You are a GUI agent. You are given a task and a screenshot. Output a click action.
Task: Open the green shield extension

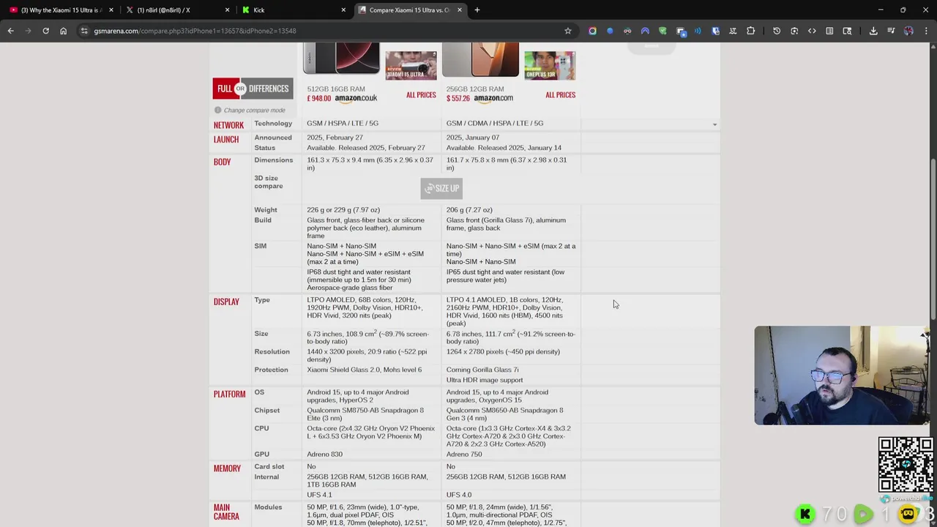coord(662,31)
